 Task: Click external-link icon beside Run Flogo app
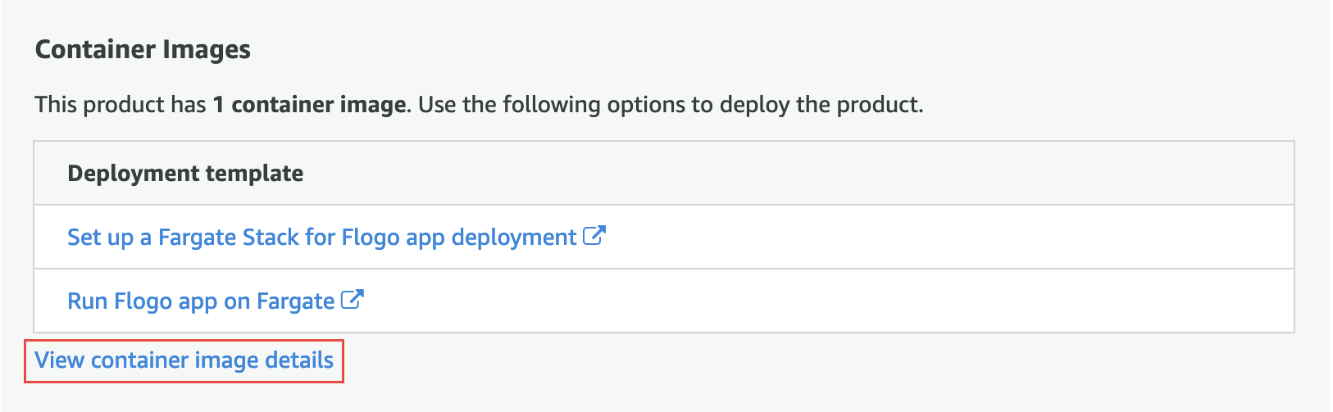352,300
